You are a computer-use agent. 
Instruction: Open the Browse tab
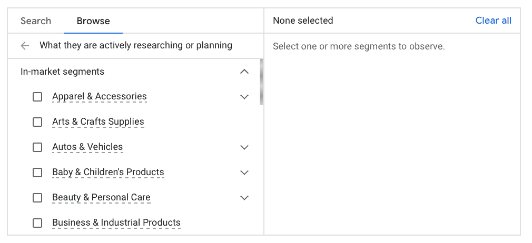pyautogui.click(x=93, y=21)
